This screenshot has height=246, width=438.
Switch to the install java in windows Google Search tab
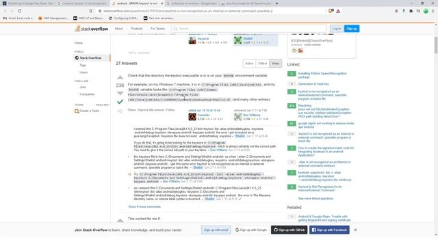point(192,3)
